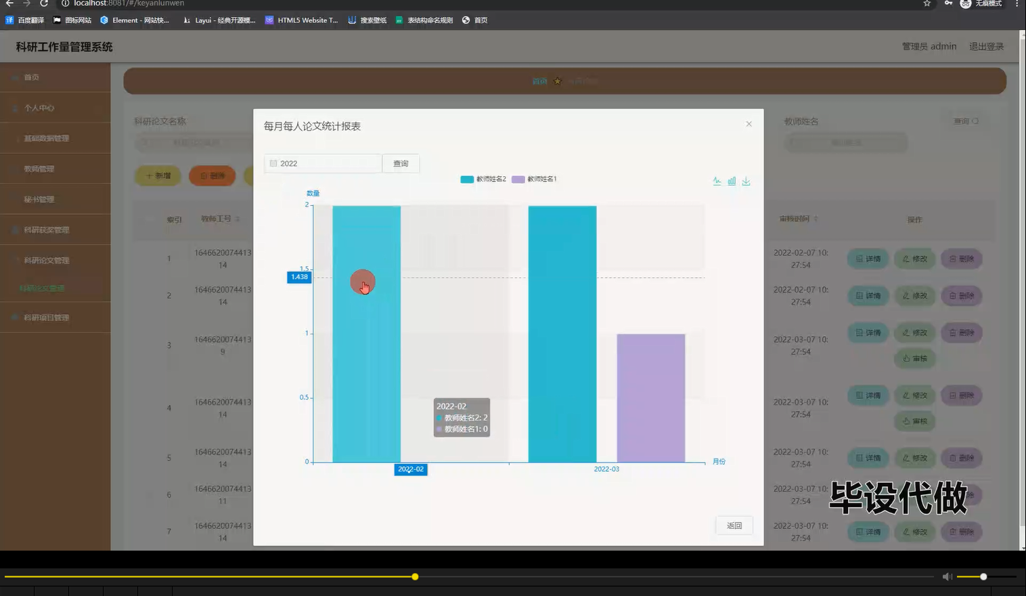The height and width of the screenshot is (596, 1026).
Task: Click the orange 删除 toolbar button
Action: (213, 175)
